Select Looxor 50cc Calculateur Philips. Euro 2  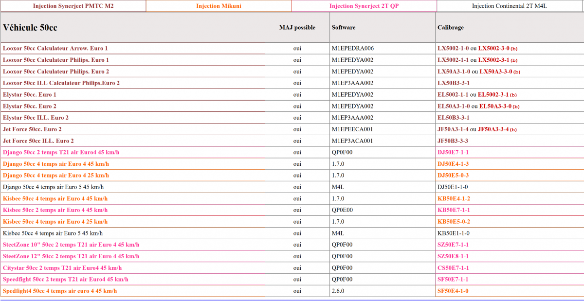[56, 71]
